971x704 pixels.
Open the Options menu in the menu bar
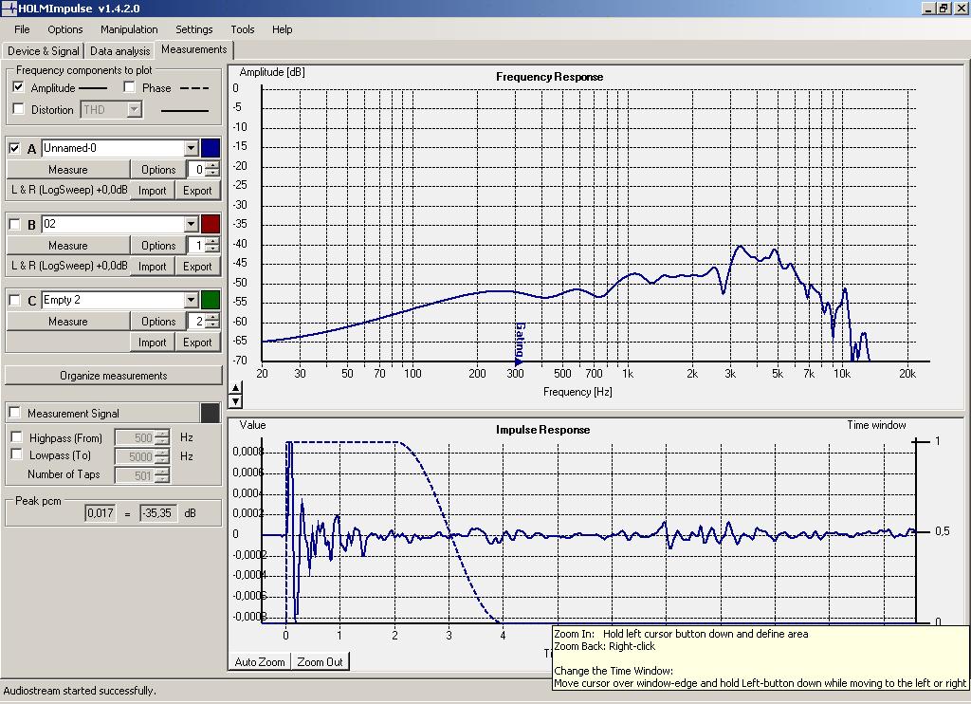pos(65,29)
